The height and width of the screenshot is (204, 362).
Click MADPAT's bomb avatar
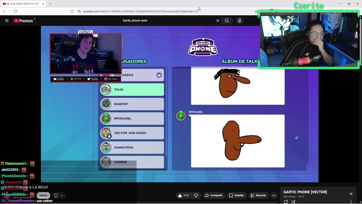click(x=106, y=104)
